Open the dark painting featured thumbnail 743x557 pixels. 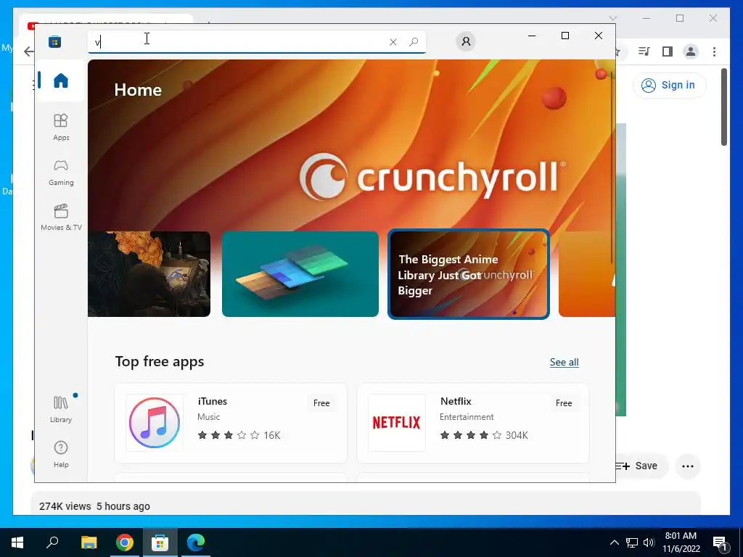(x=149, y=274)
